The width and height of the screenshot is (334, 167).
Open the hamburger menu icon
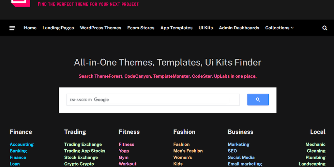12,28
